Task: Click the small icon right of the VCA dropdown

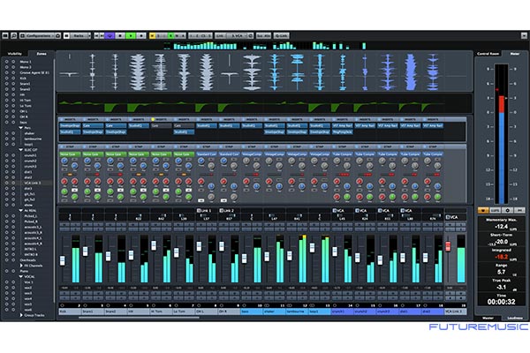Action: [251, 35]
